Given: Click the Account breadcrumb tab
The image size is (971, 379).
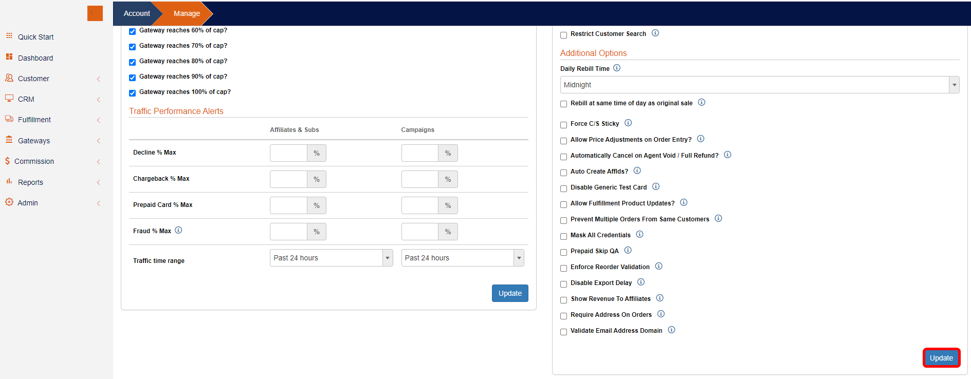Looking at the screenshot, I should pyautogui.click(x=137, y=13).
